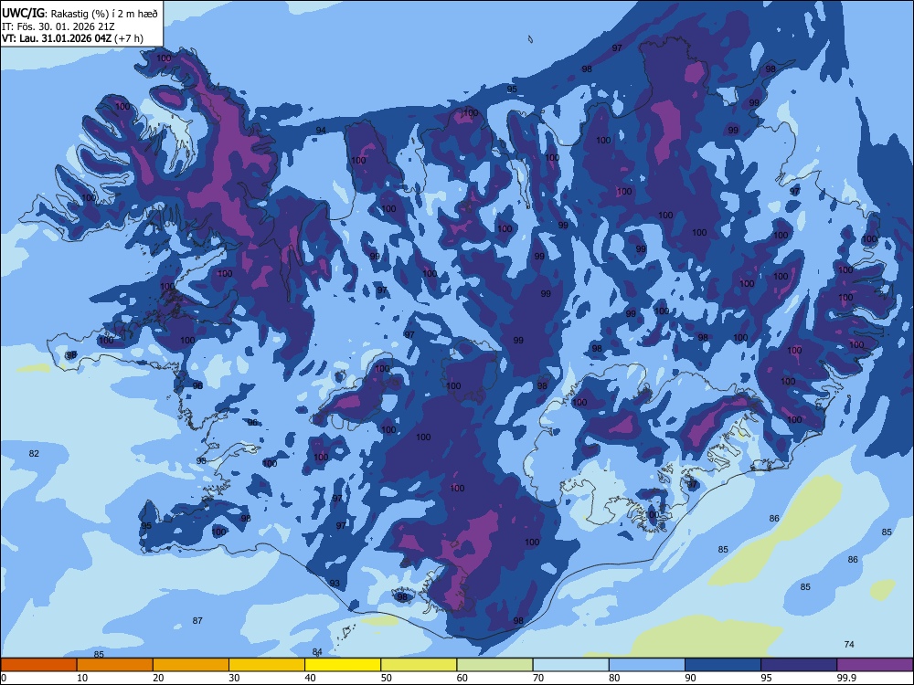The height and width of the screenshot is (685, 914).
Task: Click the 'VT: Lau. 31.01.2026 04Z (+7 h)' line
Action: [x=72, y=38]
